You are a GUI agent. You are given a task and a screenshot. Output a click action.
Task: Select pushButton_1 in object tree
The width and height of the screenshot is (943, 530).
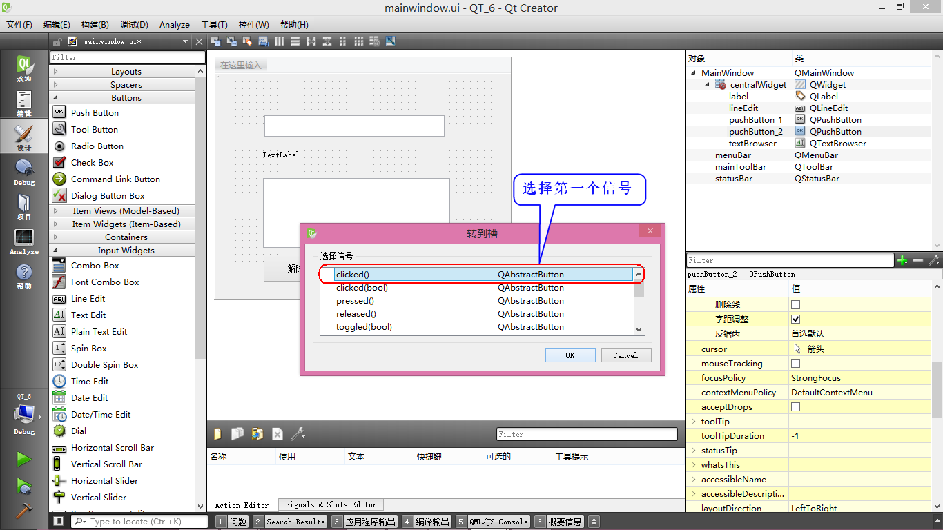pos(756,120)
